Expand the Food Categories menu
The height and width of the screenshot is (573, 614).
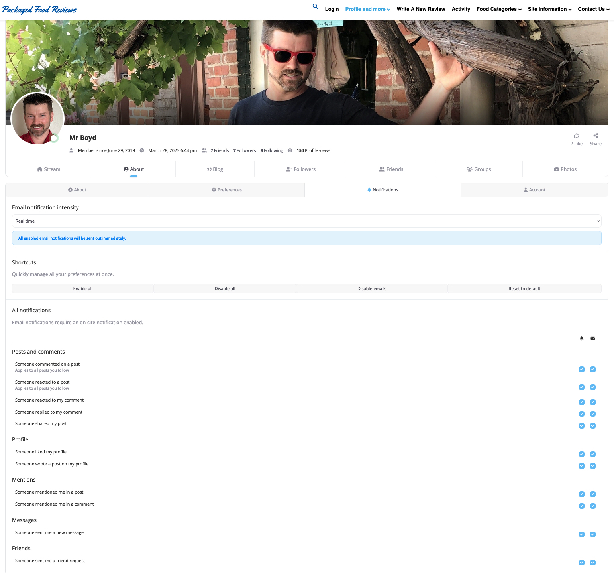click(499, 9)
